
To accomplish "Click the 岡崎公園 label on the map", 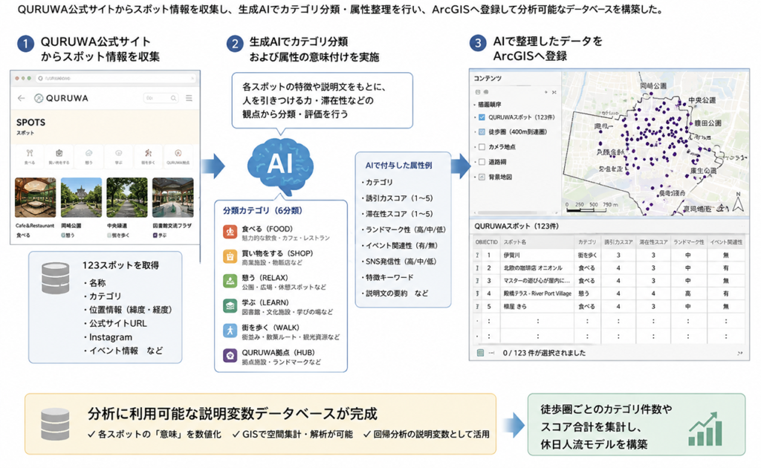I will (653, 86).
